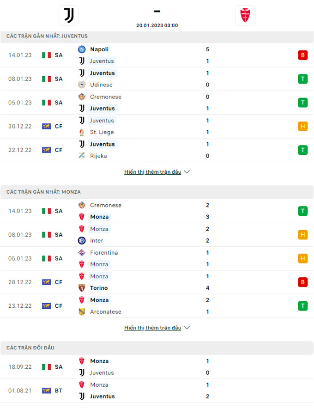Click the Monza crest in the match header

pos(245,15)
